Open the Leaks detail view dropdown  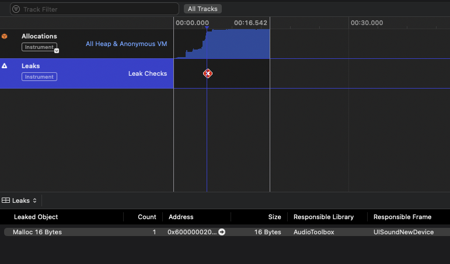coord(24,200)
